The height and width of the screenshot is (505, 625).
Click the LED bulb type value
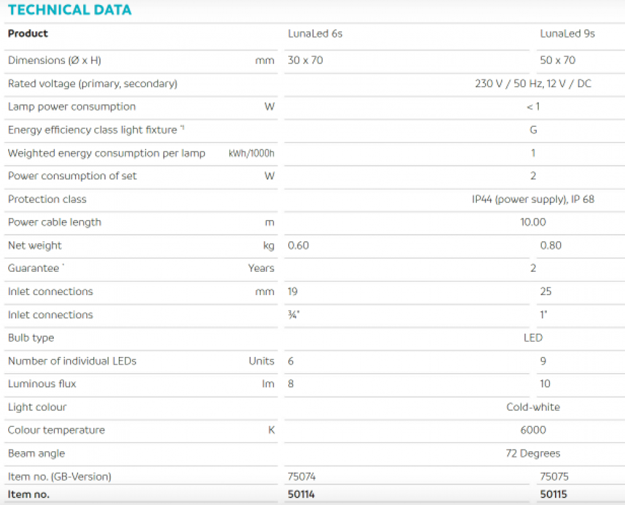click(x=533, y=337)
